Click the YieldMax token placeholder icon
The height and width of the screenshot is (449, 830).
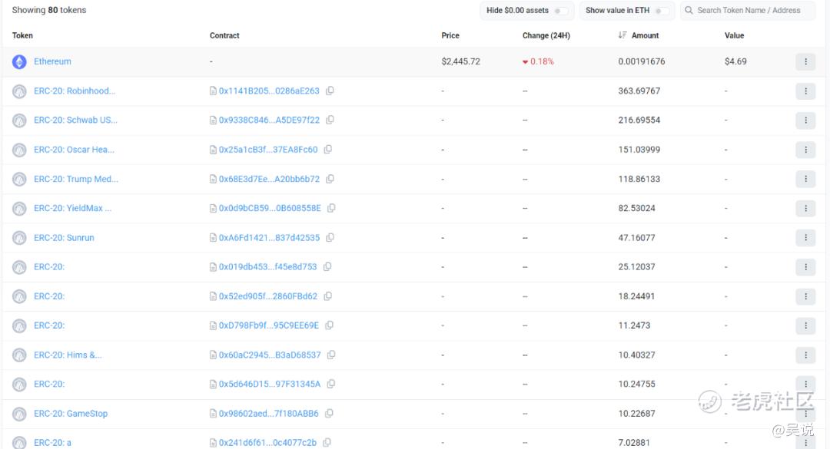point(19,209)
